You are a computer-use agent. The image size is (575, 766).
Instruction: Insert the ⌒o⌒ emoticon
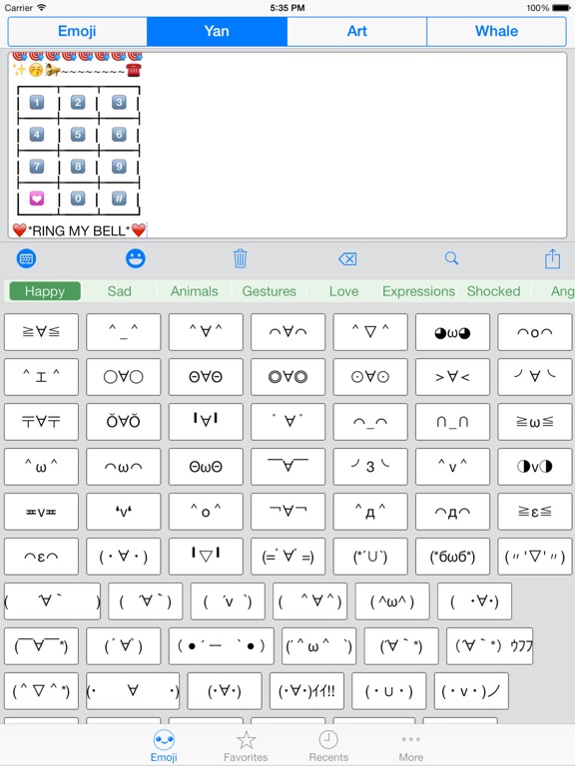point(535,332)
